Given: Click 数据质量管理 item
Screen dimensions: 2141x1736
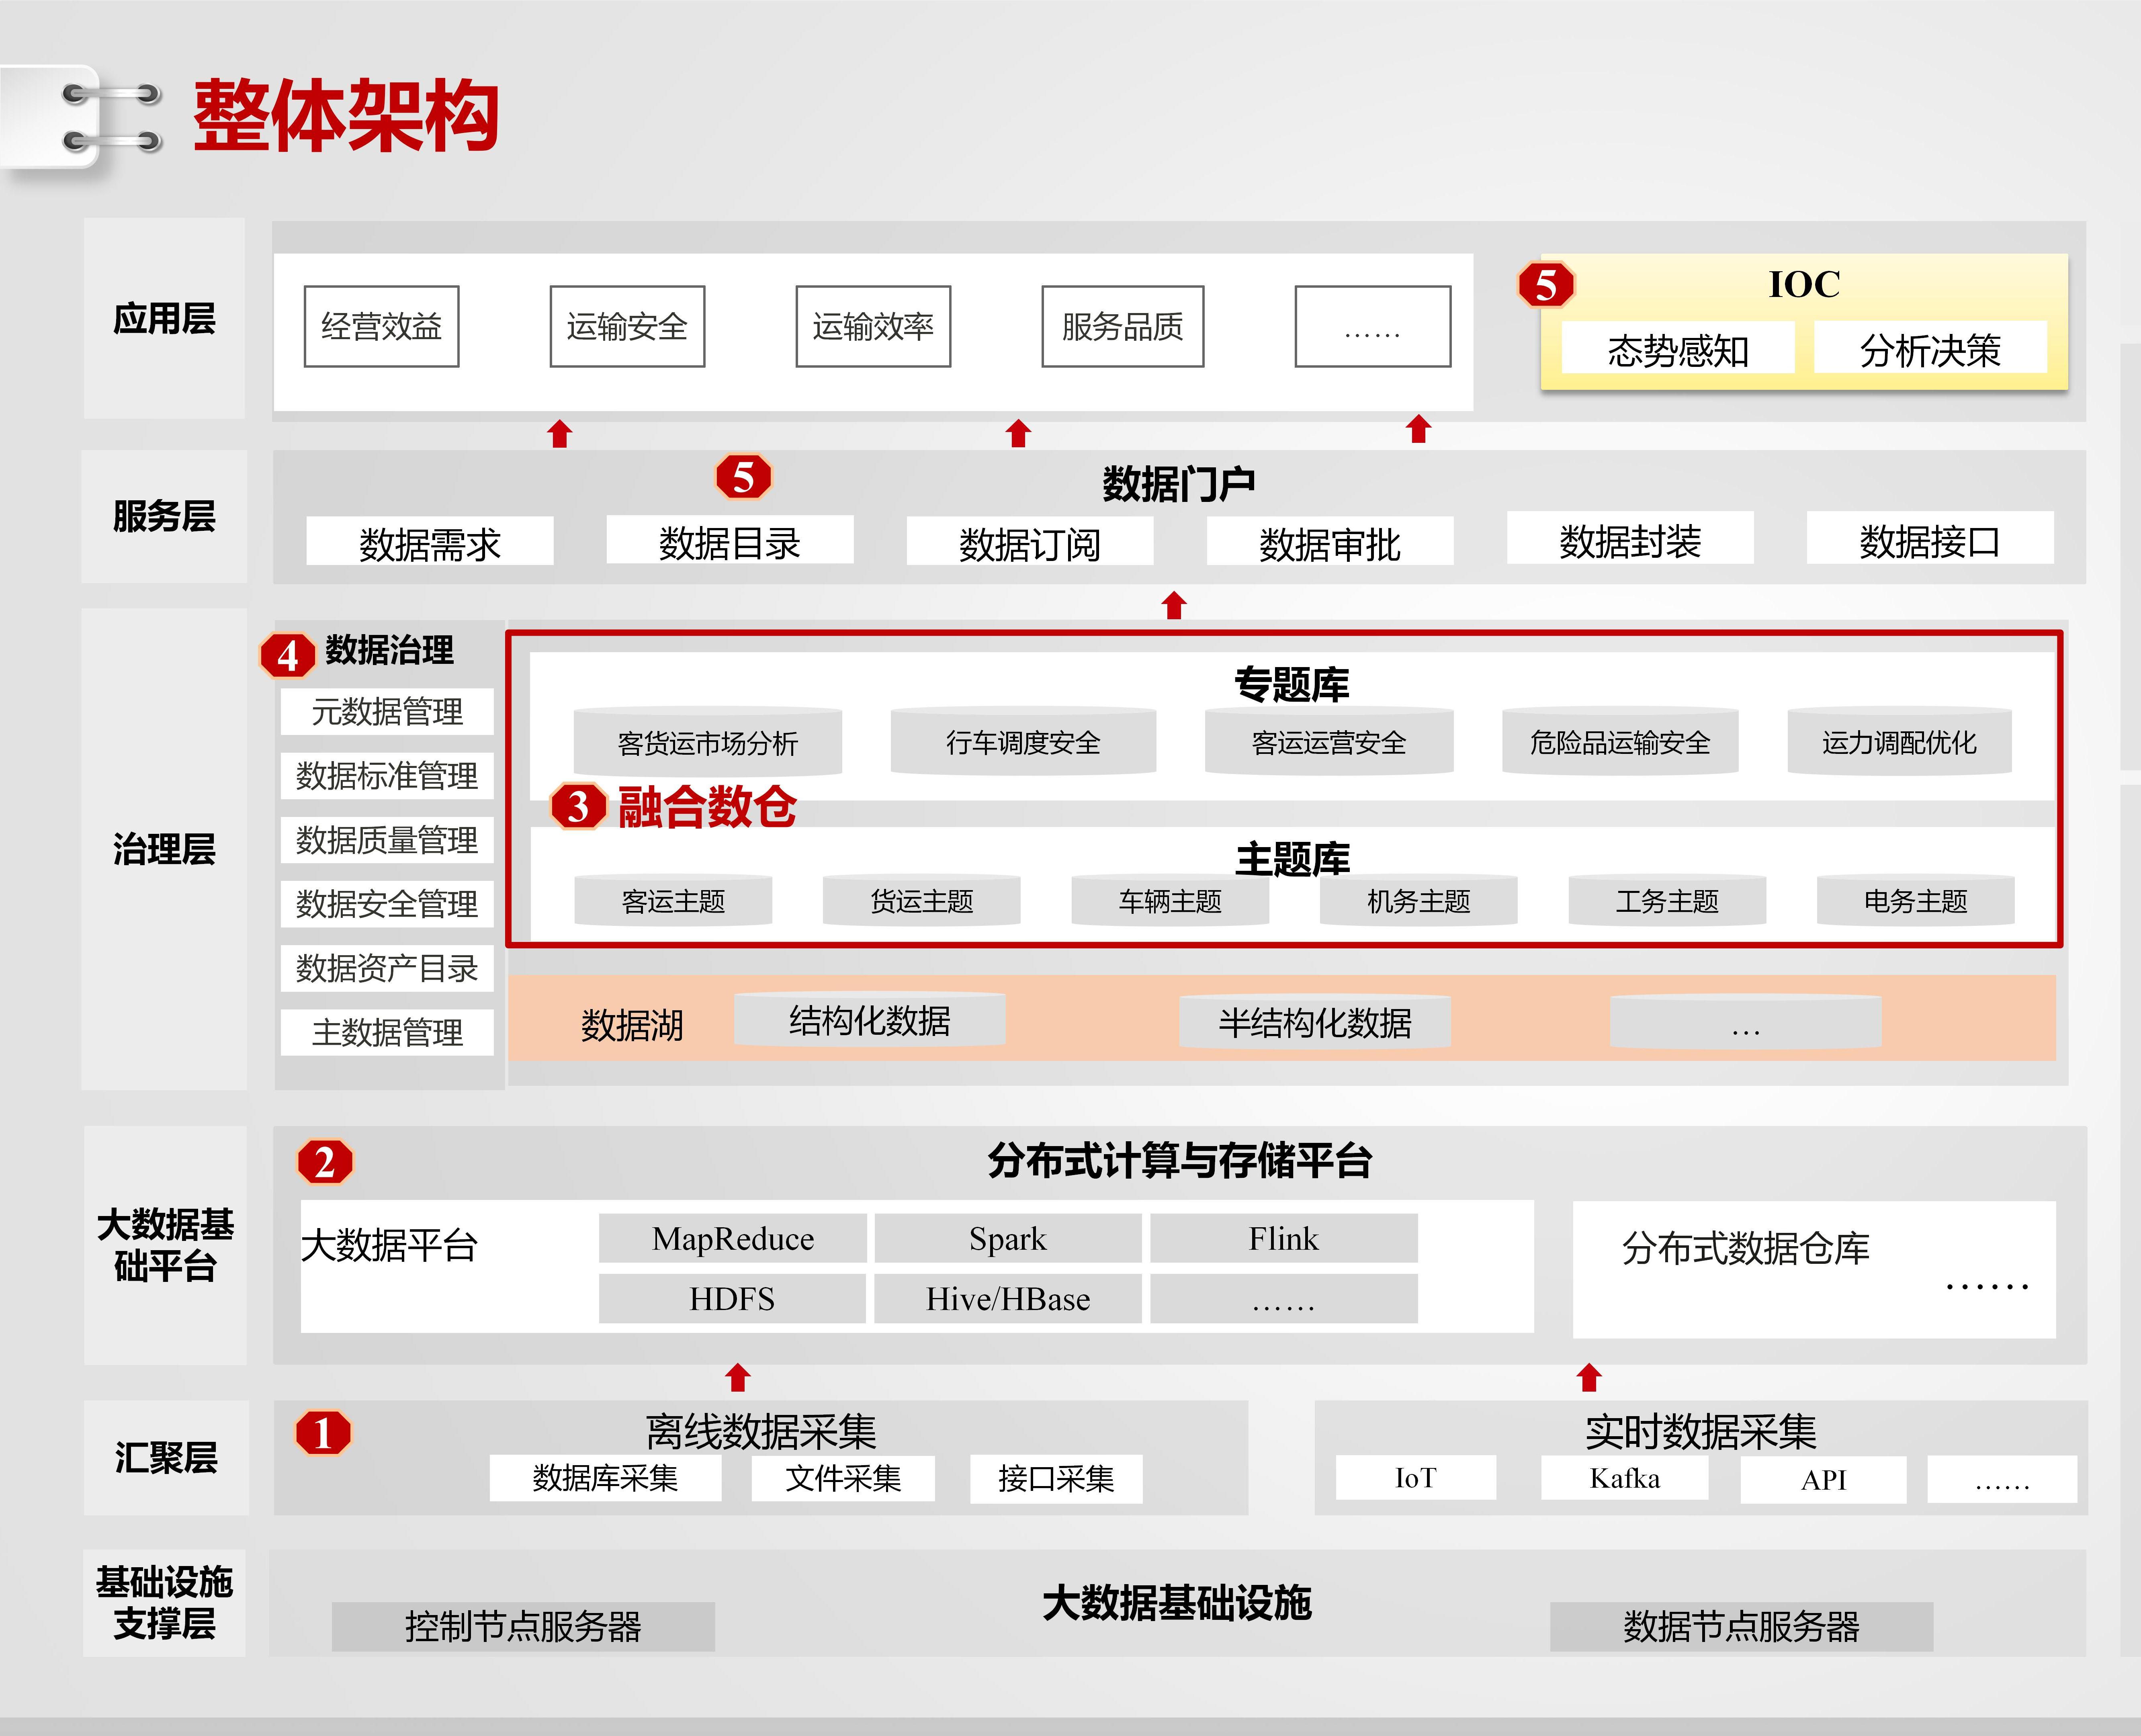Looking at the screenshot, I should 387,840.
